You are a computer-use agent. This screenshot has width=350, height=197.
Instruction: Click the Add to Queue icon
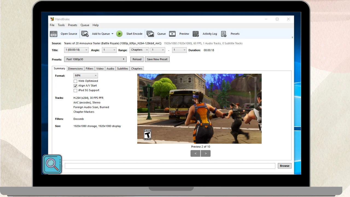pos(85,34)
